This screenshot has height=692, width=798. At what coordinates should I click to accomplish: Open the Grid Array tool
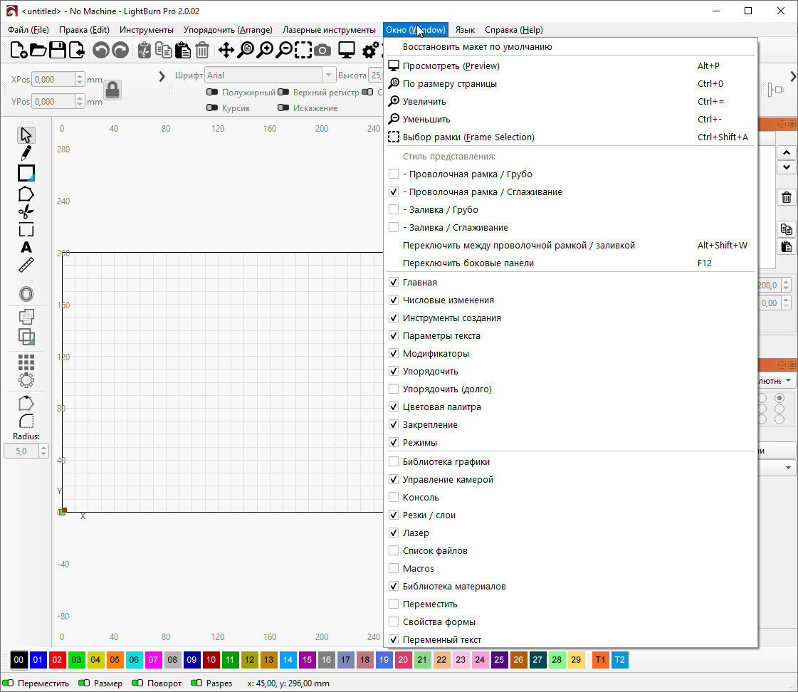[26, 362]
